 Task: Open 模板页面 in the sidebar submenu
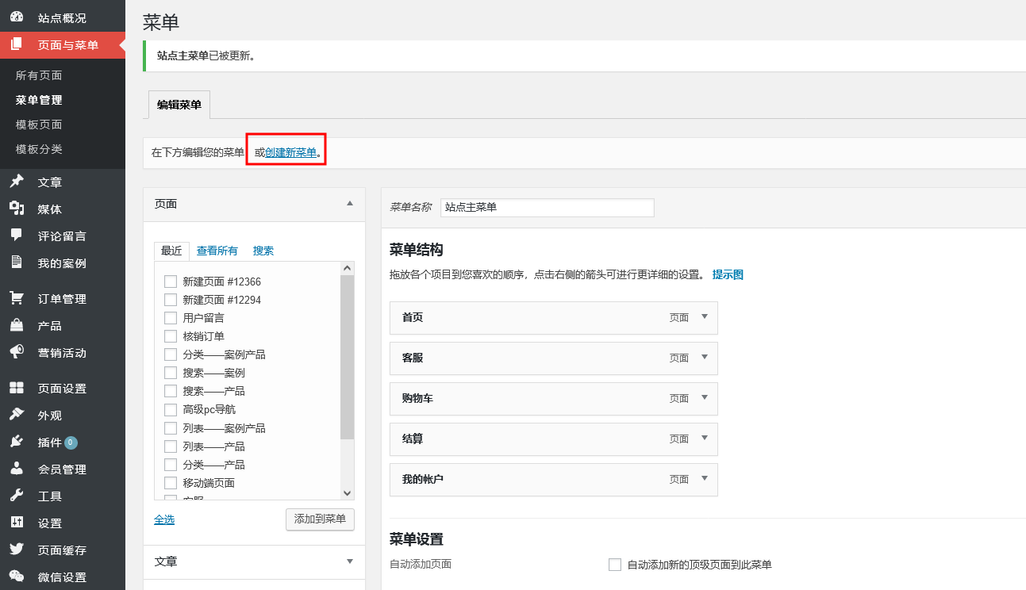click(39, 125)
